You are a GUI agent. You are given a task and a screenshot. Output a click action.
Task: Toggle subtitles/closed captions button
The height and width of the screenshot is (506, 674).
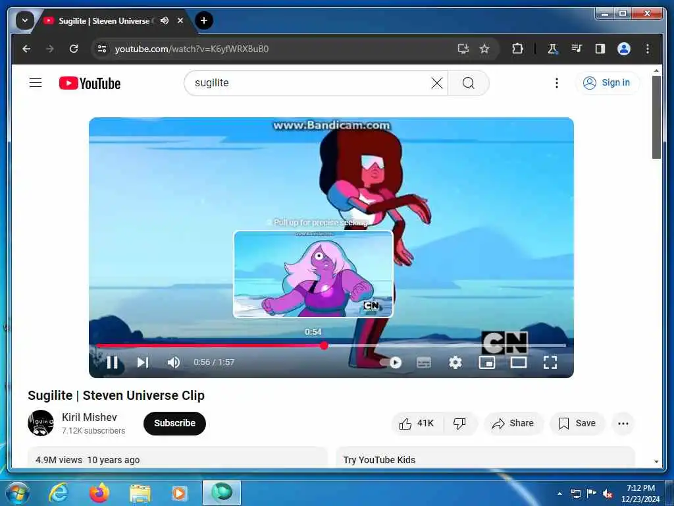[x=424, y=362]
